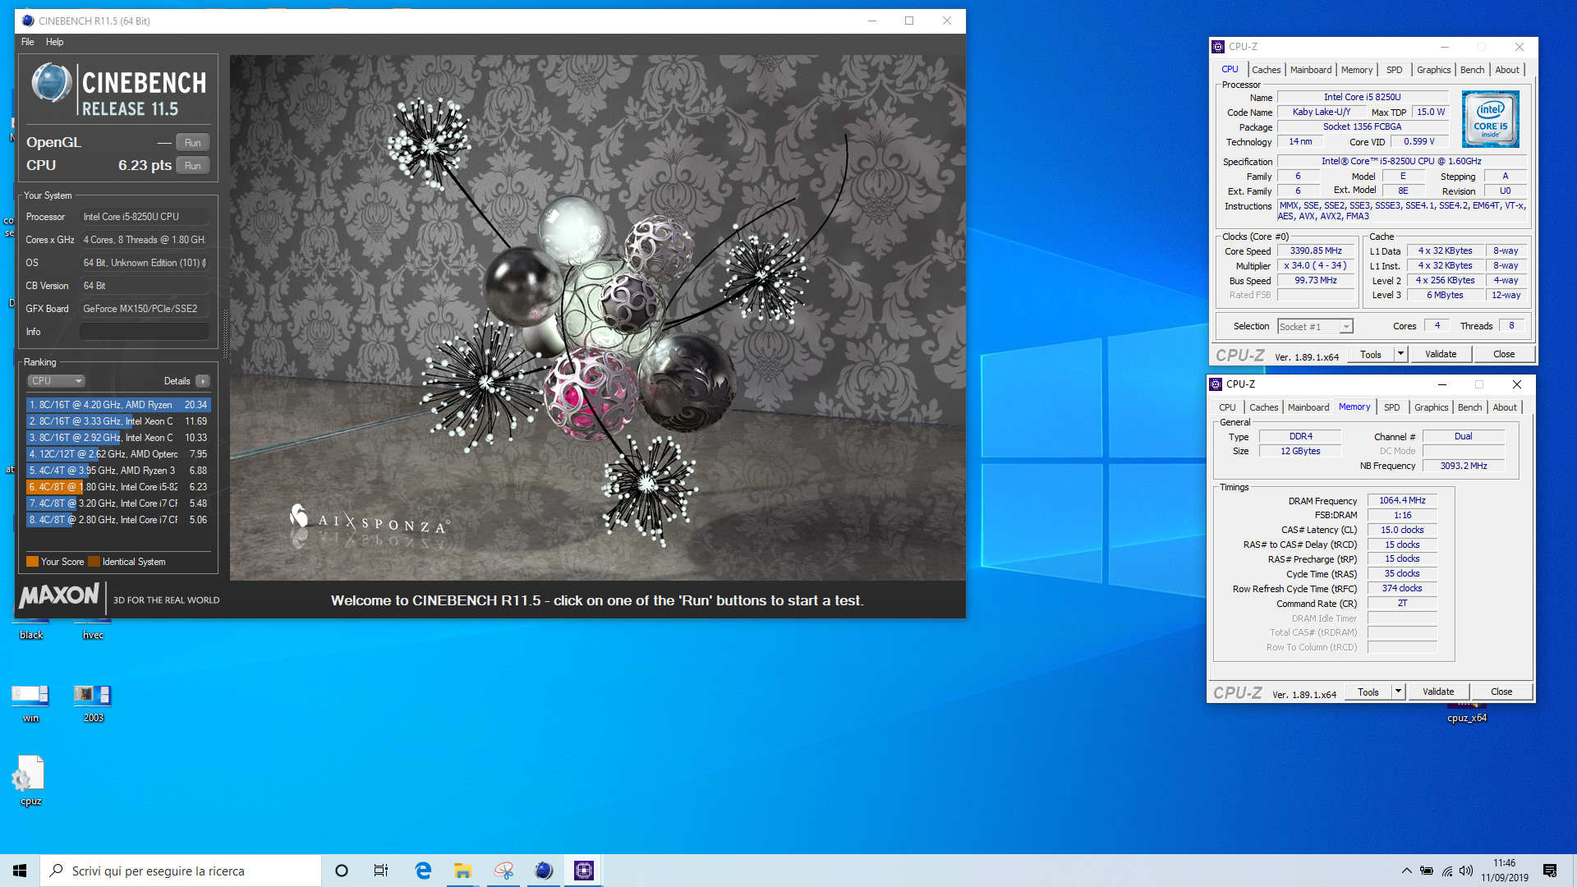1577x887 pixels.
Task: Show hidden system tray icons
Action: 1407,871
